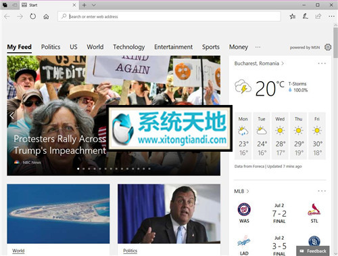338x256 pixels.
Task: Switch to the Money feed tab
Action: point(239,47)
